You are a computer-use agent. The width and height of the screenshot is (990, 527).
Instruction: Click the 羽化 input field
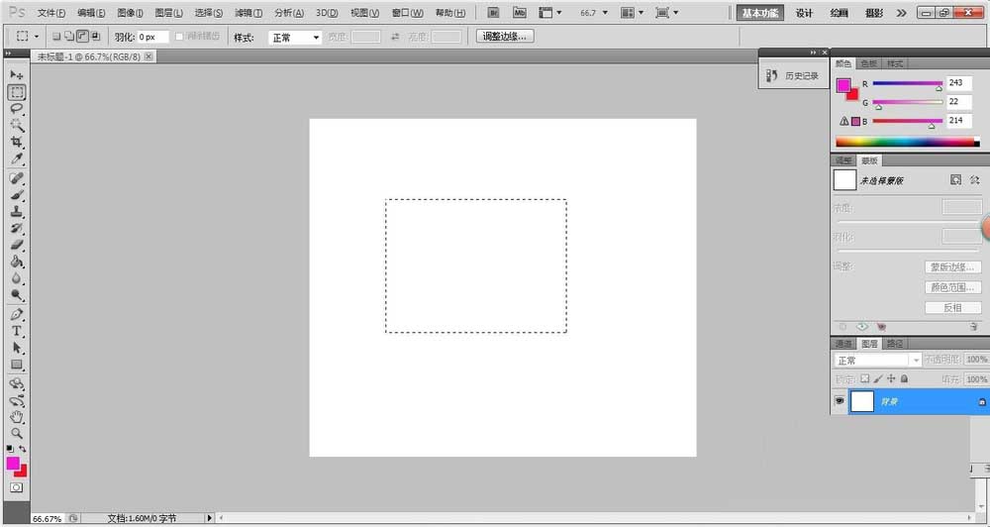pos(153,38)
